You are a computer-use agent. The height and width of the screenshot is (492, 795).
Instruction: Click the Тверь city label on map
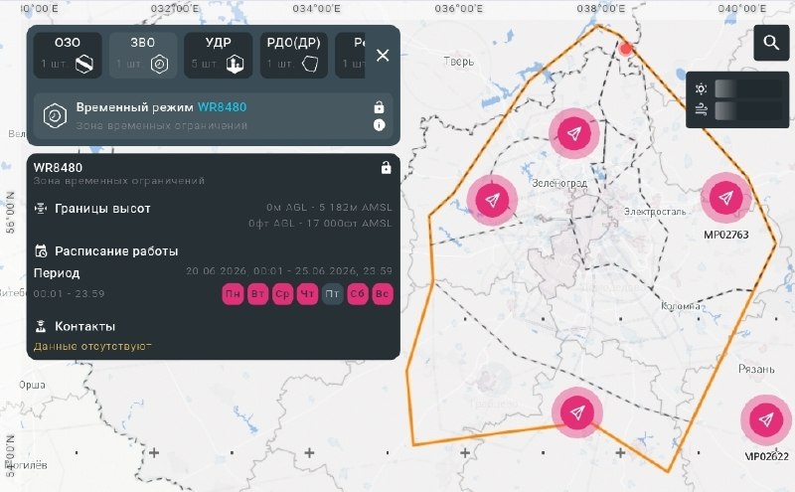(459, 62)
